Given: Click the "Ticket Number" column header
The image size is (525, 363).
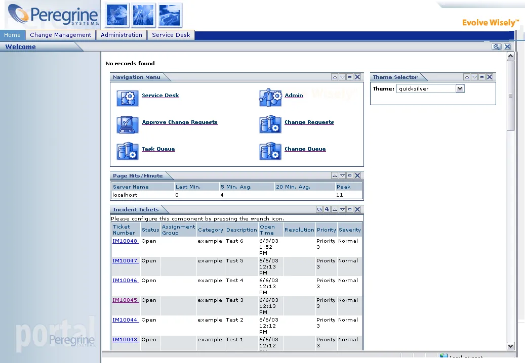Looking at the screenshot, I should tap(126, 230).
